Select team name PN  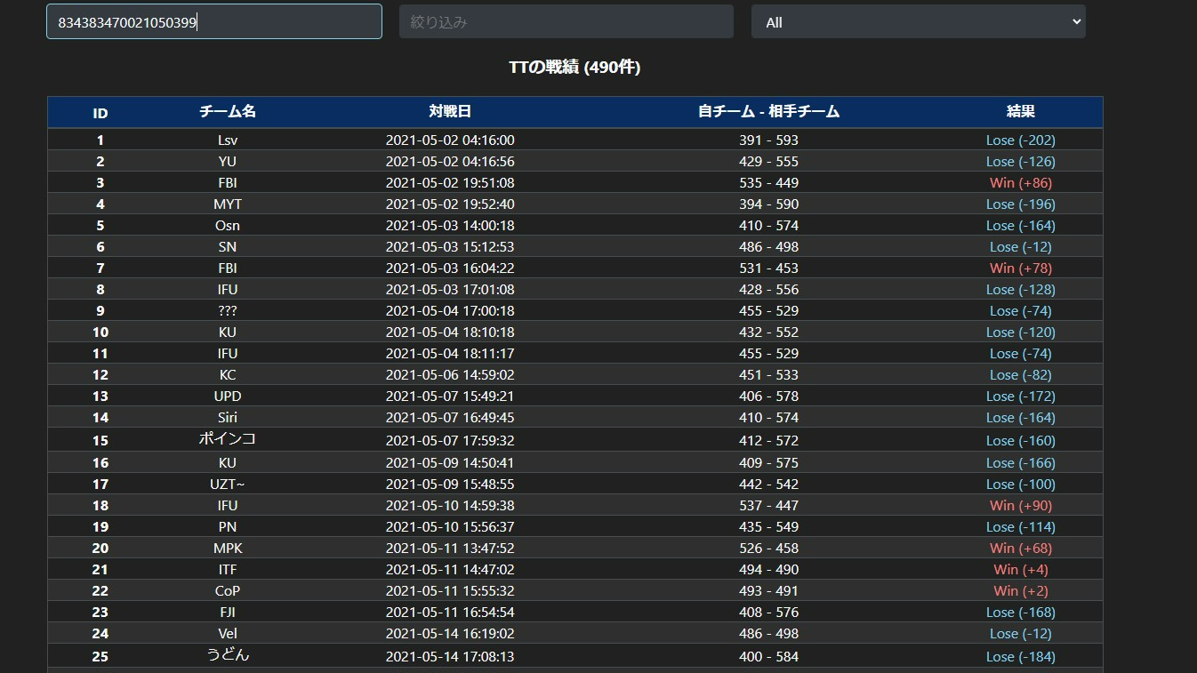[228, 526]
